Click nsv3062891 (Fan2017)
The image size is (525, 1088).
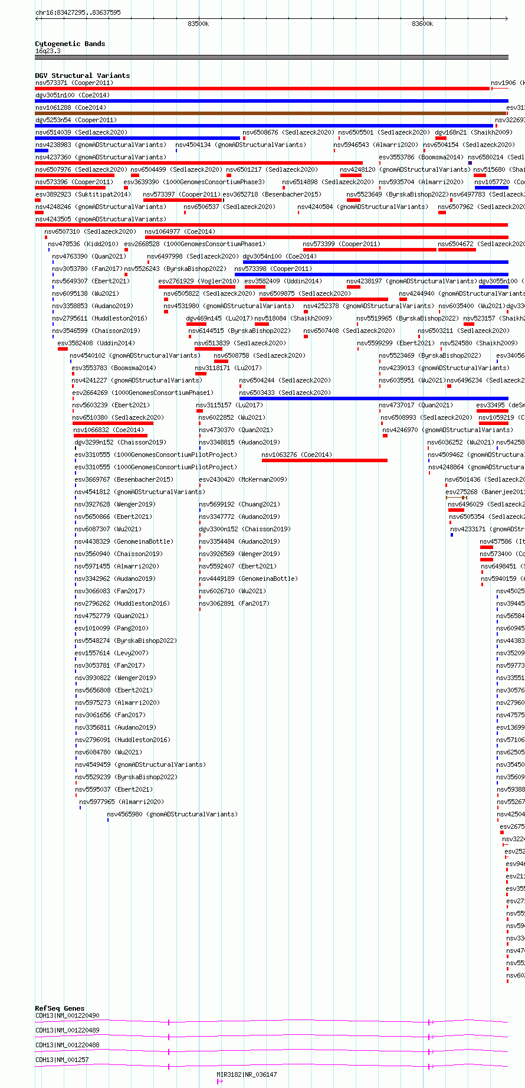pos(234,603)
